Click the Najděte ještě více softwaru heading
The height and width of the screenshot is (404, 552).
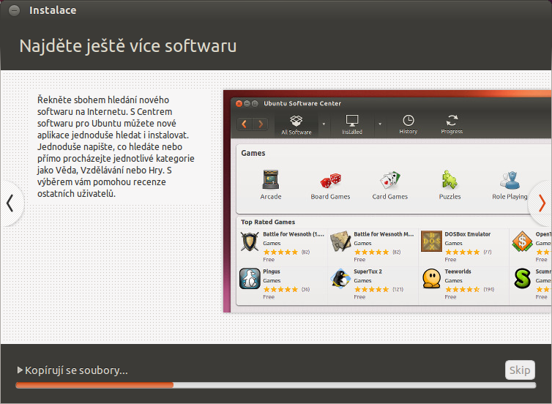128,46
